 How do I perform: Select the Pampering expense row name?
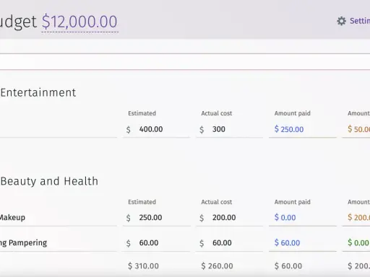tap(23, 243)
